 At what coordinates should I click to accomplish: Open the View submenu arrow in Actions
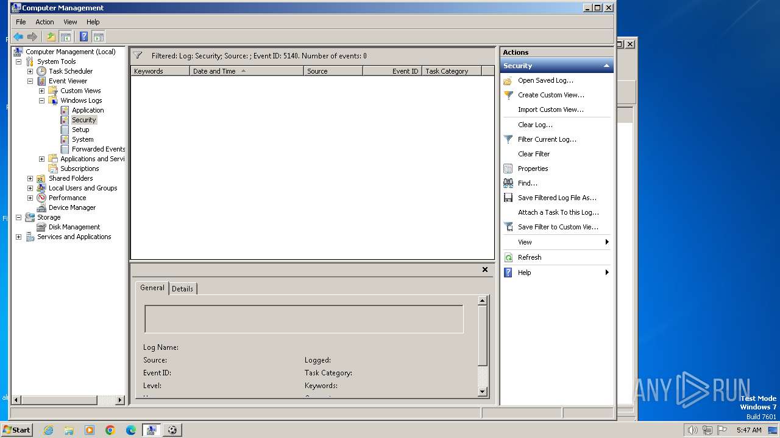[607, 242]
